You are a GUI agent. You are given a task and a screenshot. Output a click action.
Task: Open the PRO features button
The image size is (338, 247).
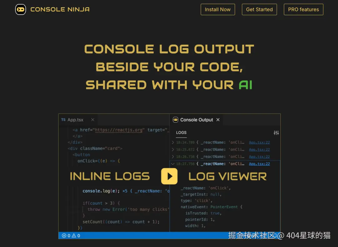[303, 9]
